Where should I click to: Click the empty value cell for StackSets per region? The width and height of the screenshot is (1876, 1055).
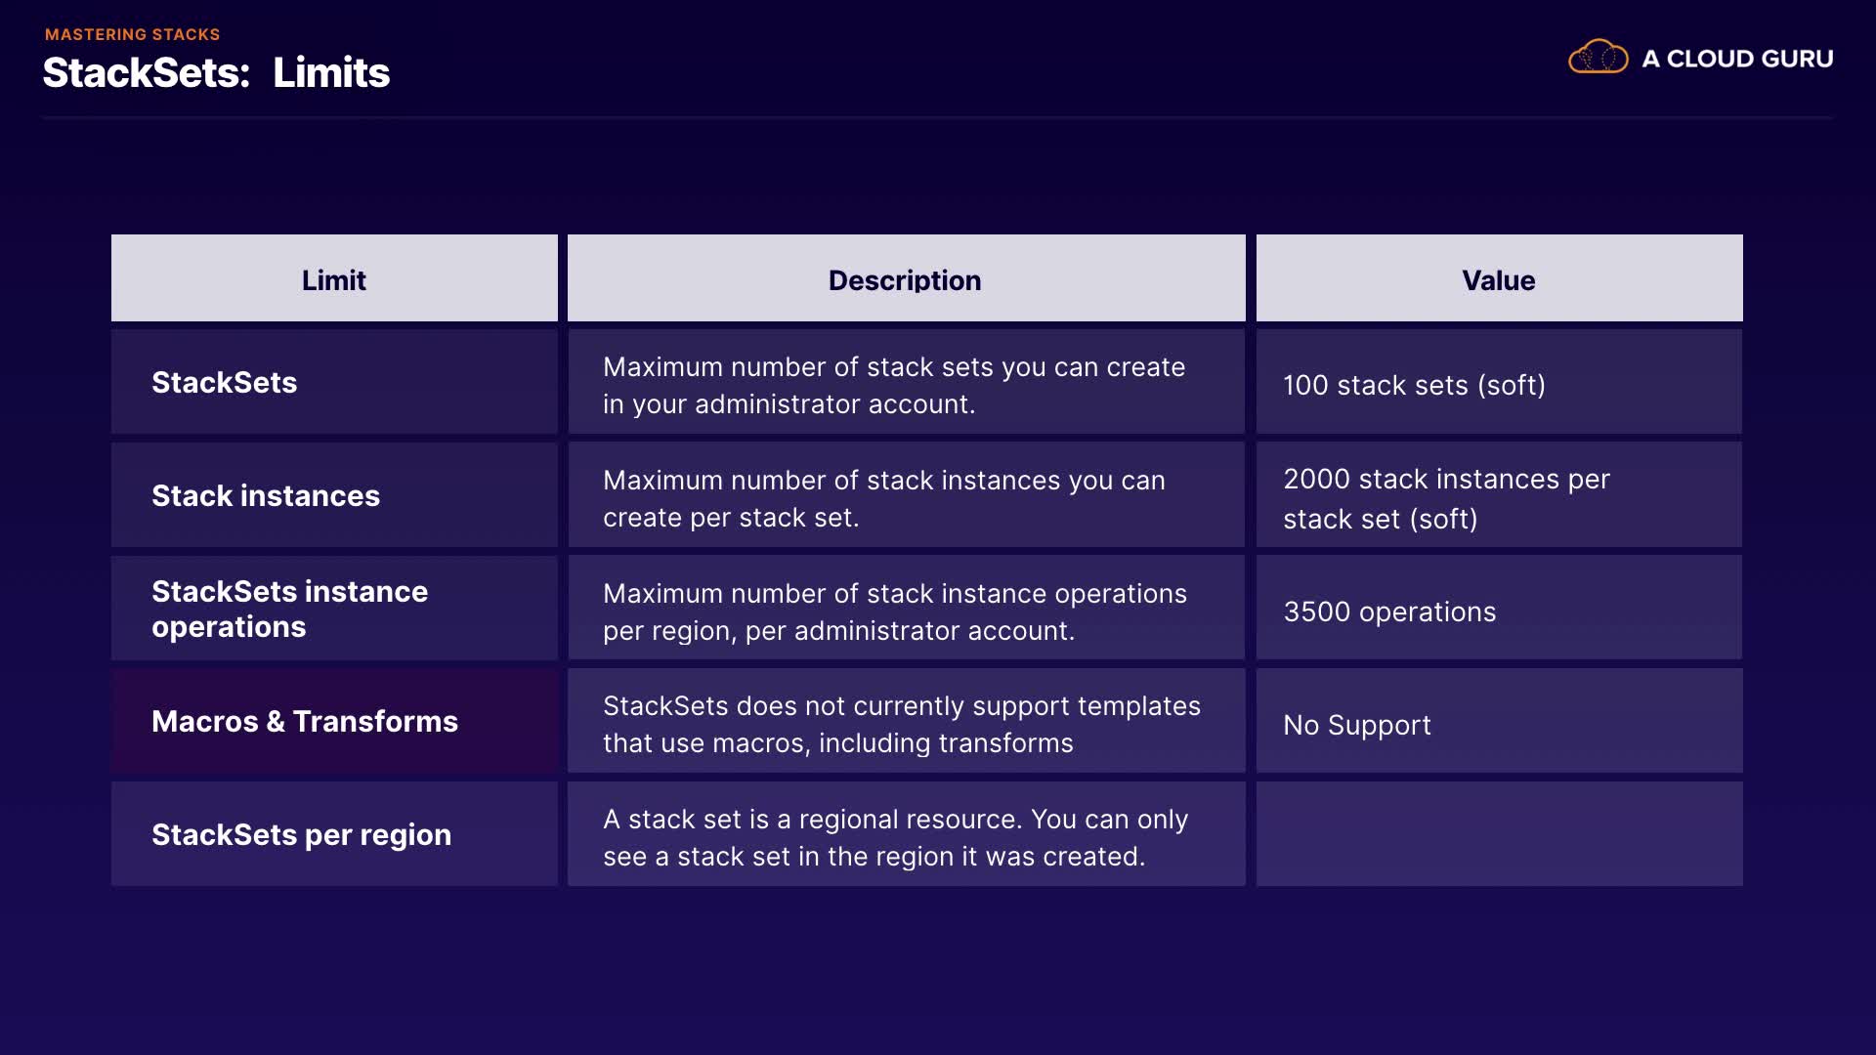pyautogui.click(x=1499, y=834)
